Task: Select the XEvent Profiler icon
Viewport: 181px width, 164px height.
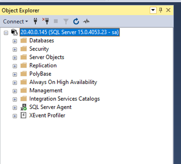Action: (x=24, y=116)
